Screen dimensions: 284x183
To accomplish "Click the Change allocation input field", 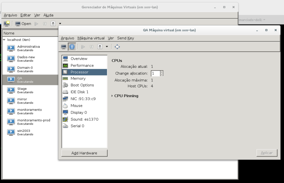I will (x=155, y=73).
